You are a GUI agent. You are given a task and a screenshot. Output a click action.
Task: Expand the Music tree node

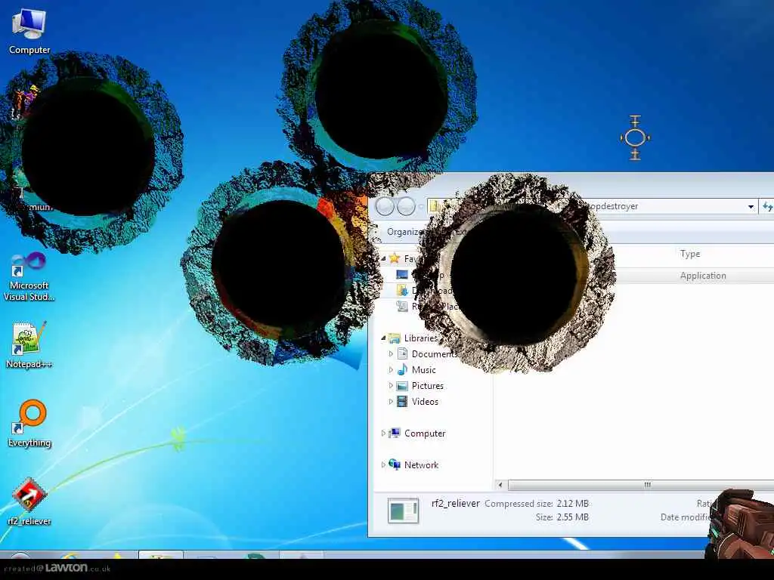click(x=391, y=369)
